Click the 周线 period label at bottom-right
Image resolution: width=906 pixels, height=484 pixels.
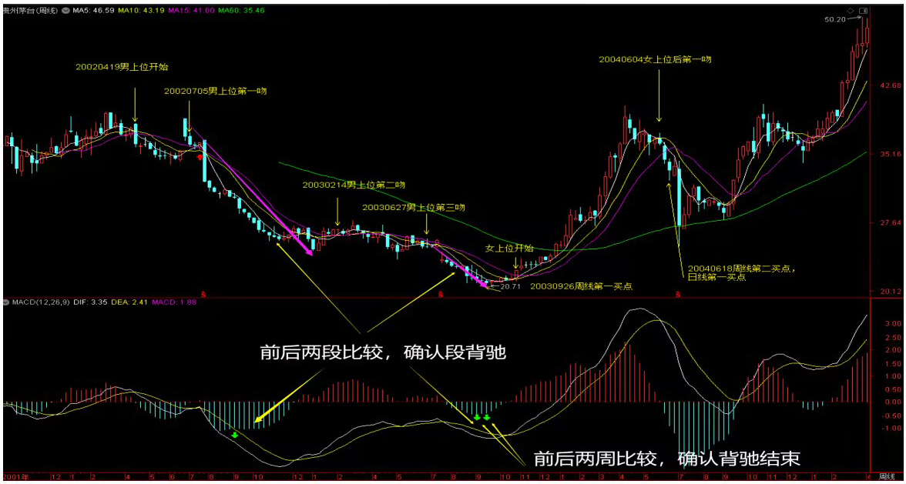(x=888, y=478)
